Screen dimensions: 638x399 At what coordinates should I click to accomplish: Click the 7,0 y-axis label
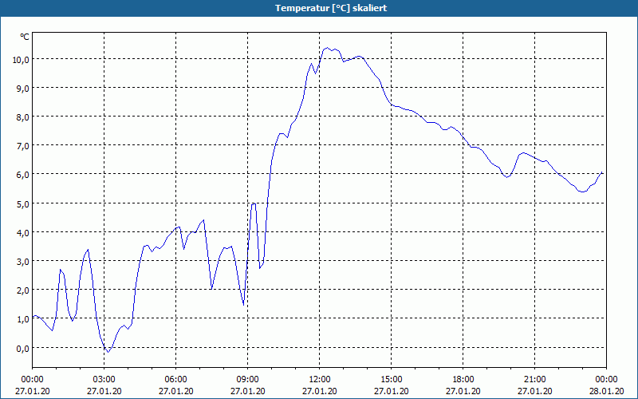[x=23, y=146]
